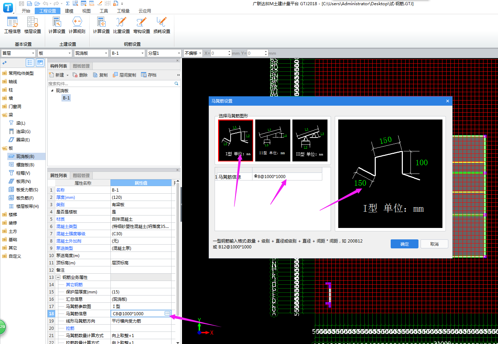The image size is (498, 344).
Task: Switch to the 开始 ribbon tab
Action: coord(26,11)
